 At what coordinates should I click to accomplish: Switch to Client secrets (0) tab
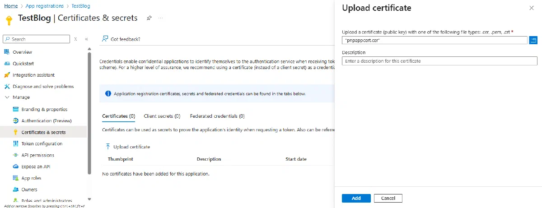coord(162,116)
